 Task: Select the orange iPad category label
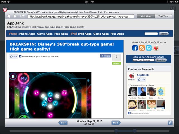point(74,34)
